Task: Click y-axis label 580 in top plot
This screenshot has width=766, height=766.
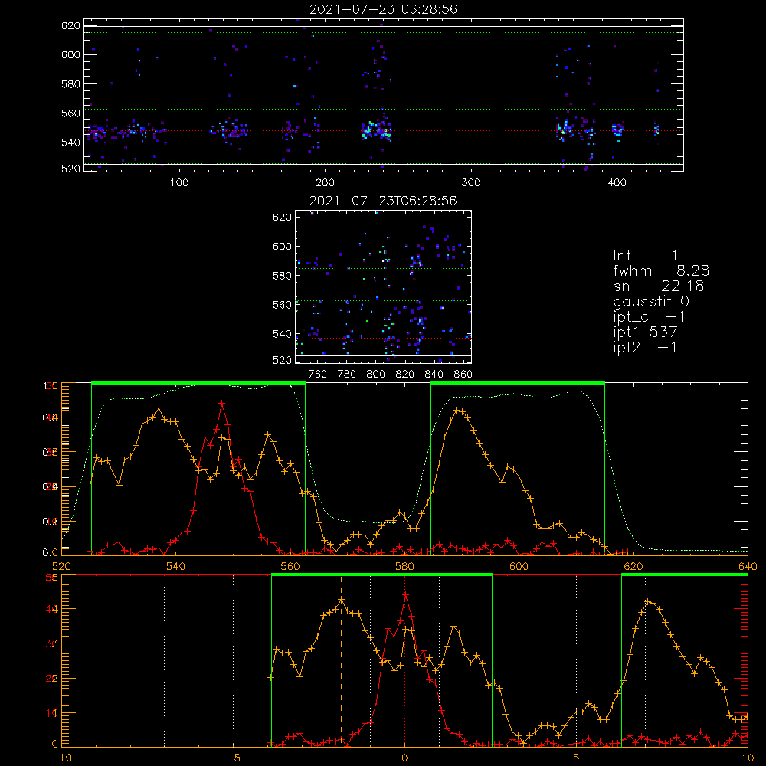Action: (x=70, y=84)
